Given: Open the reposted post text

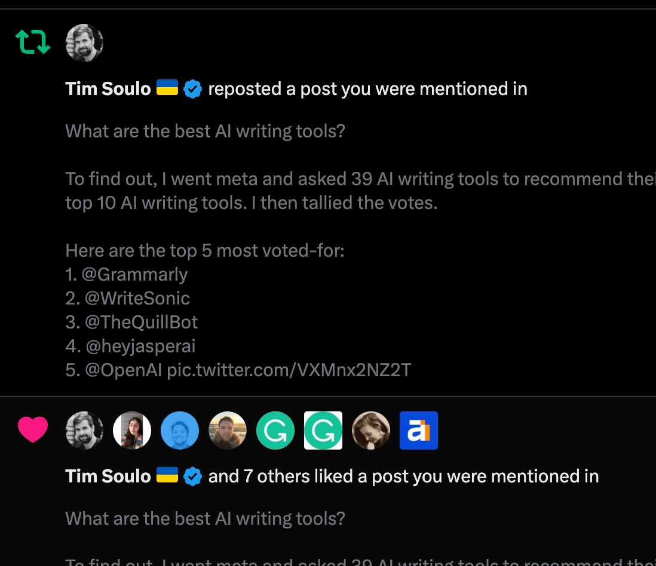Looking at the screenshot, I should 205,131.
